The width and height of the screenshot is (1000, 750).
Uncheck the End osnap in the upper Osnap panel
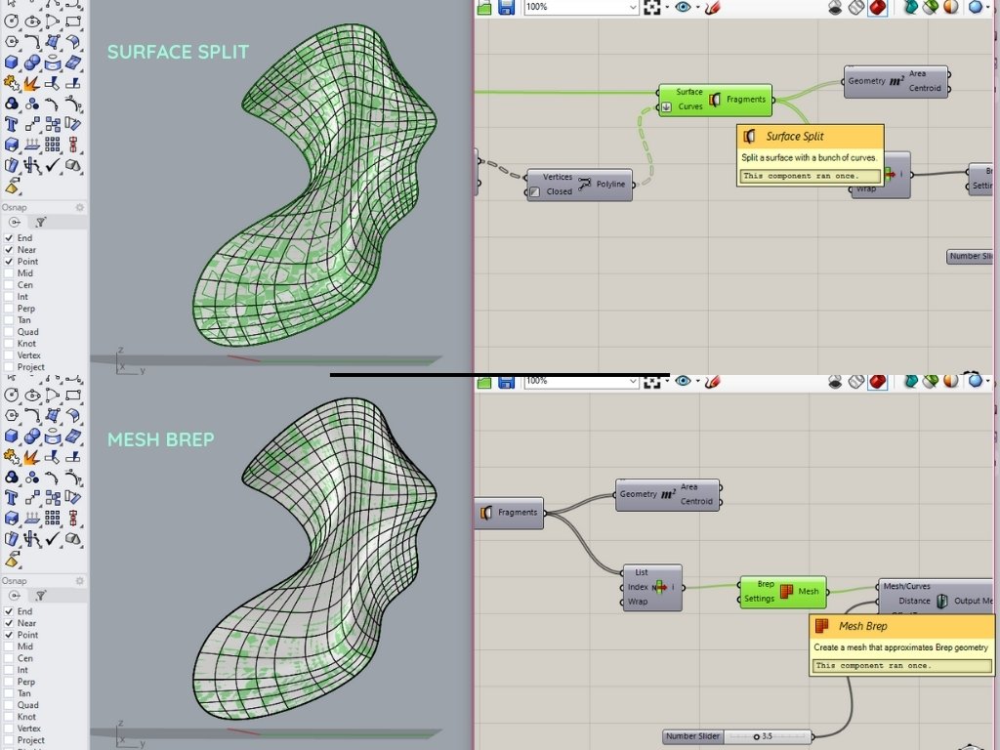pos(10,238)
